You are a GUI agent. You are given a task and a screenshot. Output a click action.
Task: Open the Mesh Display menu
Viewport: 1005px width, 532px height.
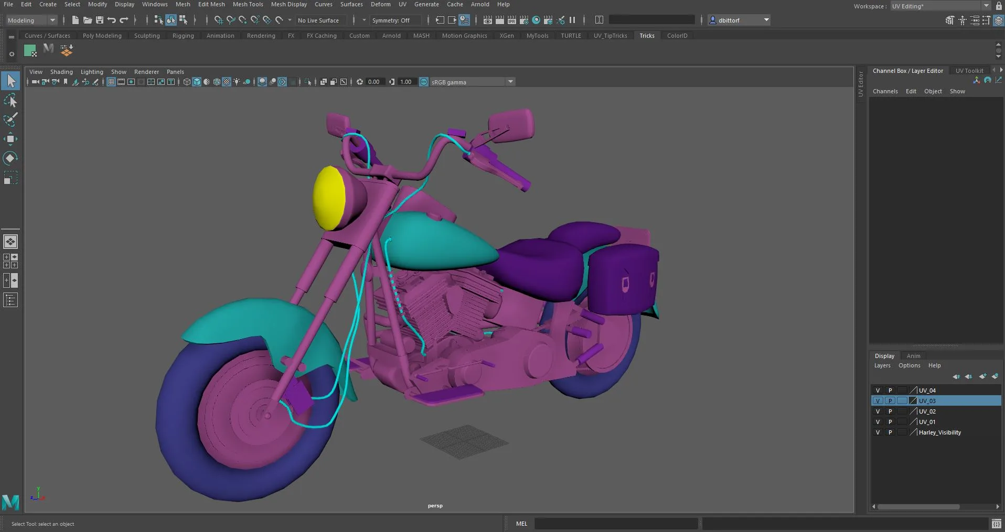[x=288, y=4]
